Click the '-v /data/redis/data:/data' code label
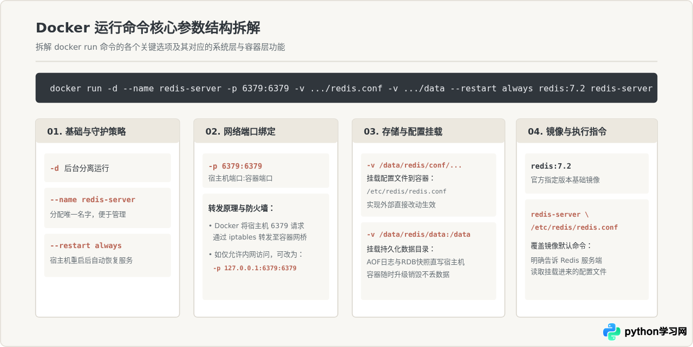The image size is (693, 347). point(419,234)
